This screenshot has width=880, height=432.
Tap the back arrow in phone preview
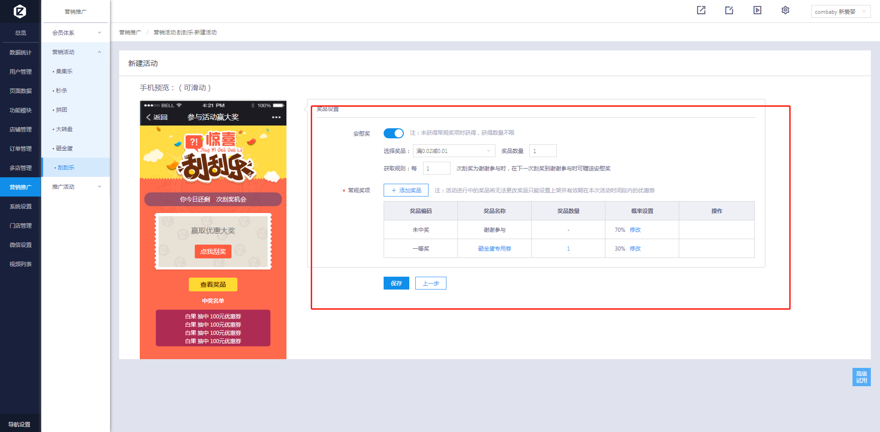click(x=148, y=117)
